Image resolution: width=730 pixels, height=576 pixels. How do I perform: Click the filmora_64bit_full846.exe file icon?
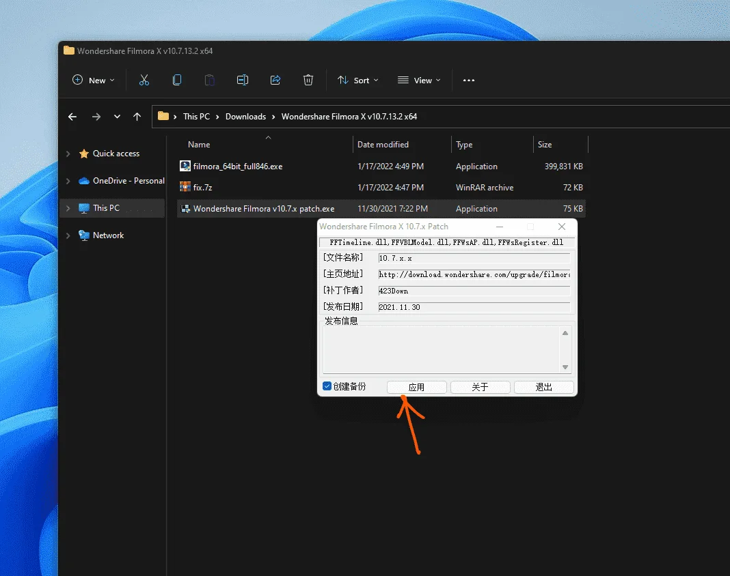pos(185,166)
